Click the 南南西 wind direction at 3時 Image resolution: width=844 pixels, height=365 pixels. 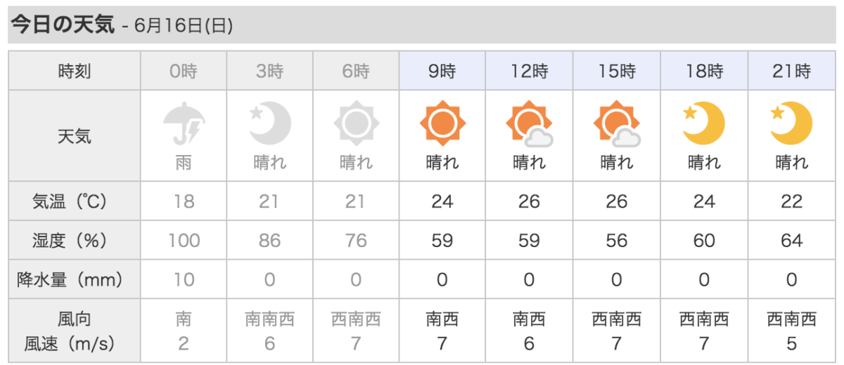[x=269, y=321]
